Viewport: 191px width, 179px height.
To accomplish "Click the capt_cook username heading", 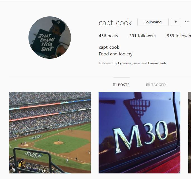I will pyautogui.click(x=115, y=23).
